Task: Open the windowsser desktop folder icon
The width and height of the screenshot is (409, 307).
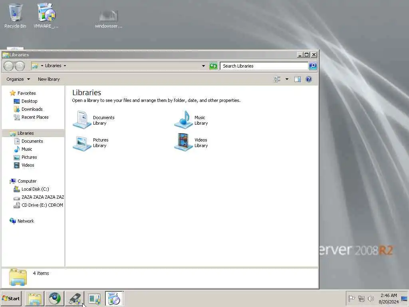Action: [x=109, y=18]
